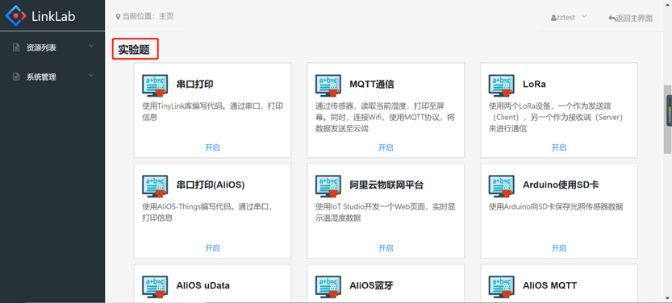Click the LoRa card title
Image resolution: width=672 pixels, height=303 pixels.
click(x=534, y=85)
